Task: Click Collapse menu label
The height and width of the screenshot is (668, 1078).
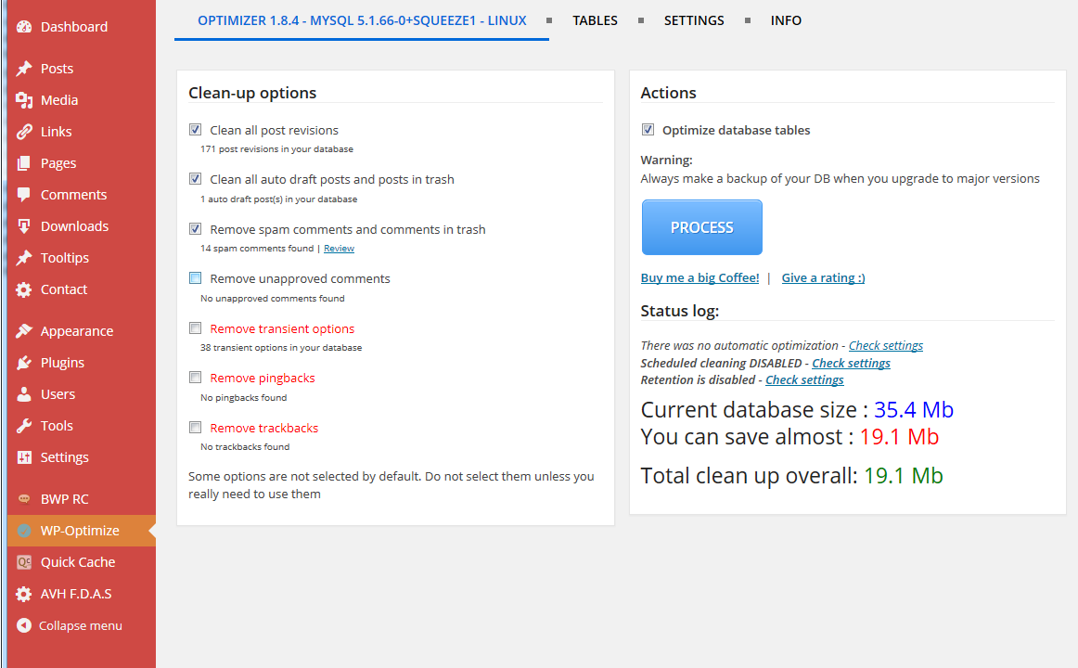Action: coord(81,626)
